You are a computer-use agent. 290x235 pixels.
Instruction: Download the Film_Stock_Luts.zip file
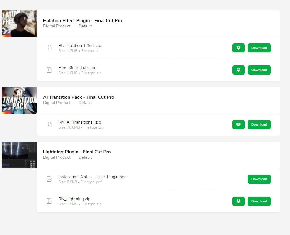pos(259,70)
